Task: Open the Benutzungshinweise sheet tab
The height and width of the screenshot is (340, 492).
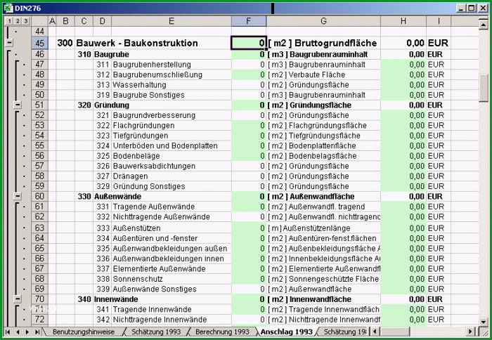Action: pos(83,332)
